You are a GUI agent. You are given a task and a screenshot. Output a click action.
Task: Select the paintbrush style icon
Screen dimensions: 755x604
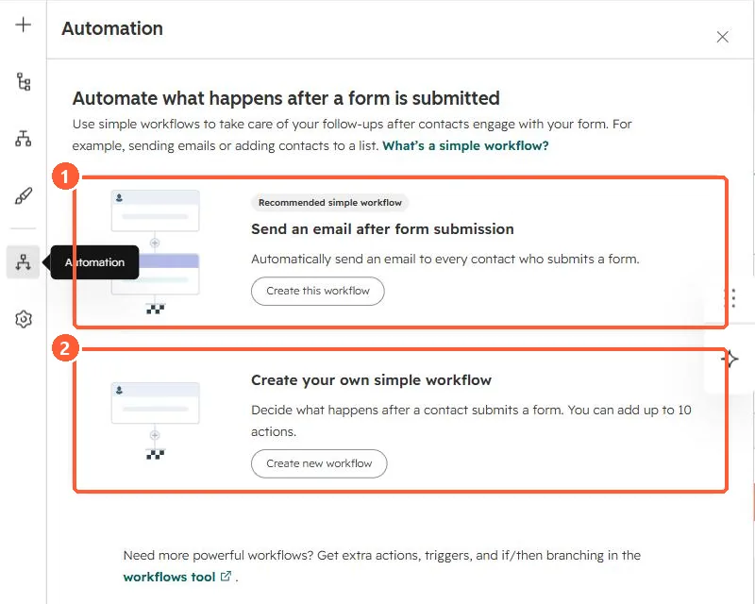(23, 195)
